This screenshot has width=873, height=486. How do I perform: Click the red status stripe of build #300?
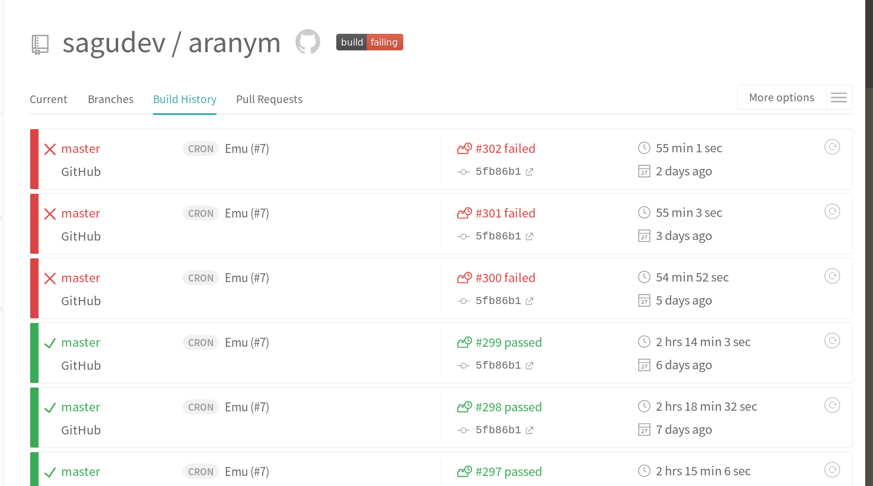(x=34, y=288)
